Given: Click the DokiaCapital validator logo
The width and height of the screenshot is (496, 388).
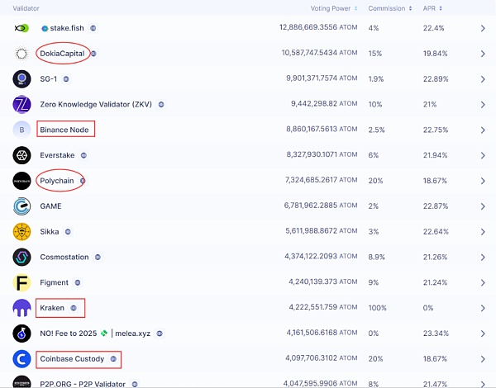Looking at the screenshot, I should (x=21, y=54).
